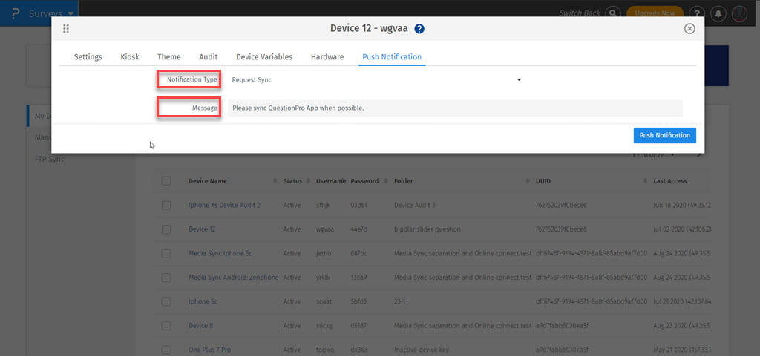
Task: Open the user profile avatar icon
Action: (739, 13)
